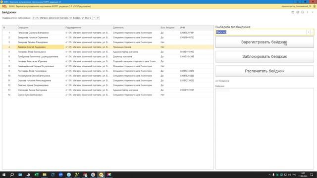Click the ИНН value in row 6

click(187, 57)
